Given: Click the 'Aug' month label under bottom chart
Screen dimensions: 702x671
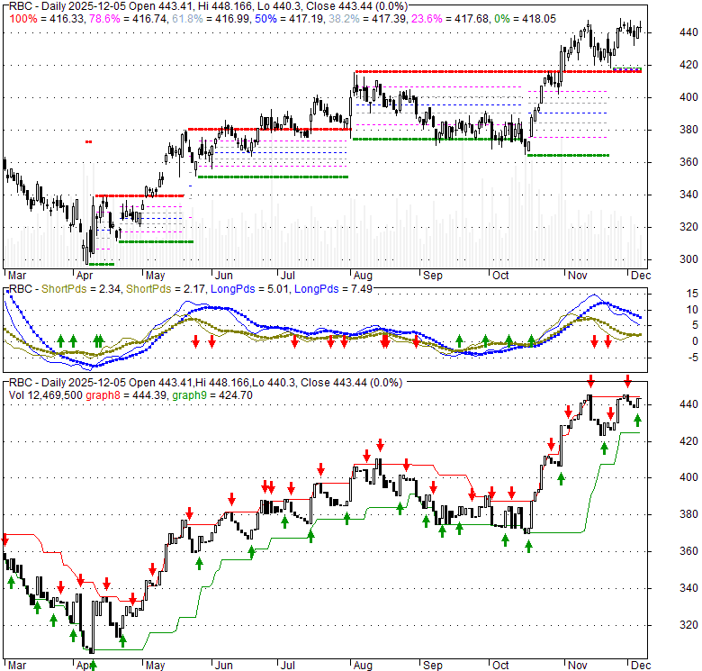Looking at the screenshot, I should (363, 666).
